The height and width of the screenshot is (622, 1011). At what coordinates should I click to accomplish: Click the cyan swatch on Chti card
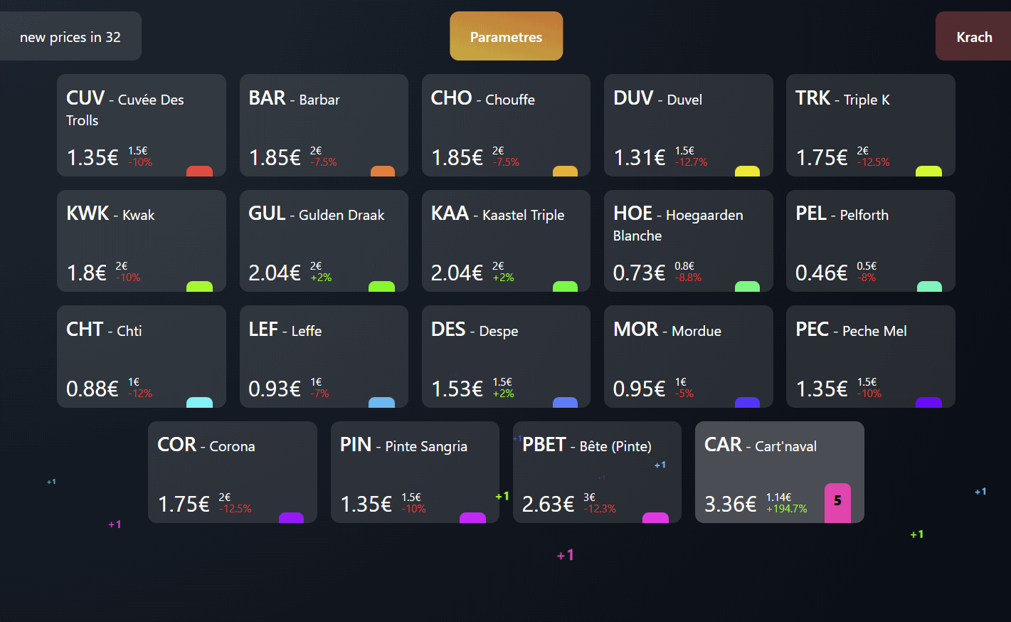199,402
